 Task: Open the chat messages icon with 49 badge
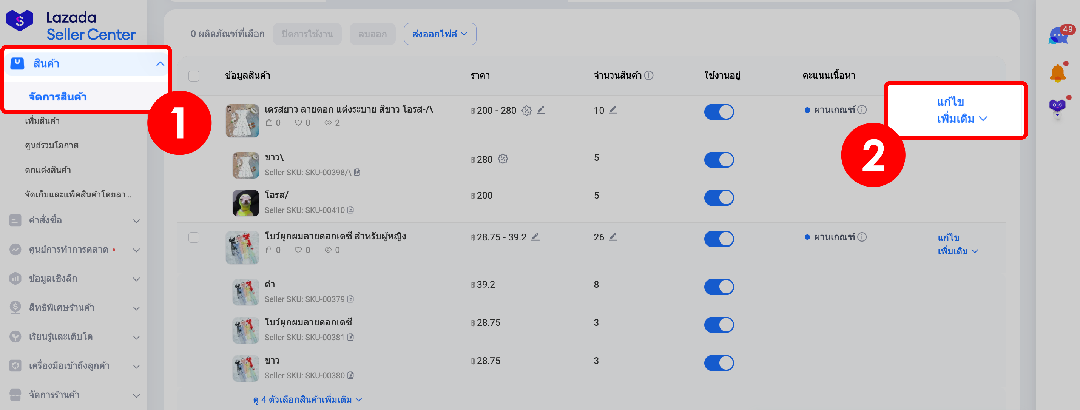(1058, 35)
